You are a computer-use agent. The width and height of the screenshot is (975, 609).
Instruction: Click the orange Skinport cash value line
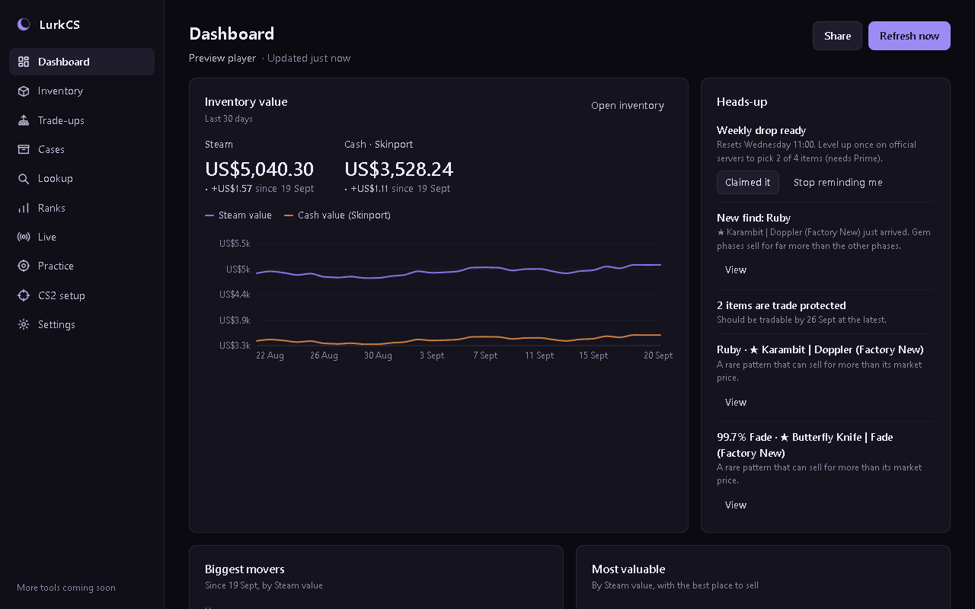[x=459, y=339]
